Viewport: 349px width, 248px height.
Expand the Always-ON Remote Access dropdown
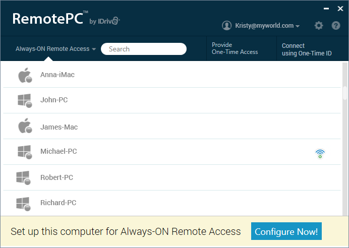(55, 49)
